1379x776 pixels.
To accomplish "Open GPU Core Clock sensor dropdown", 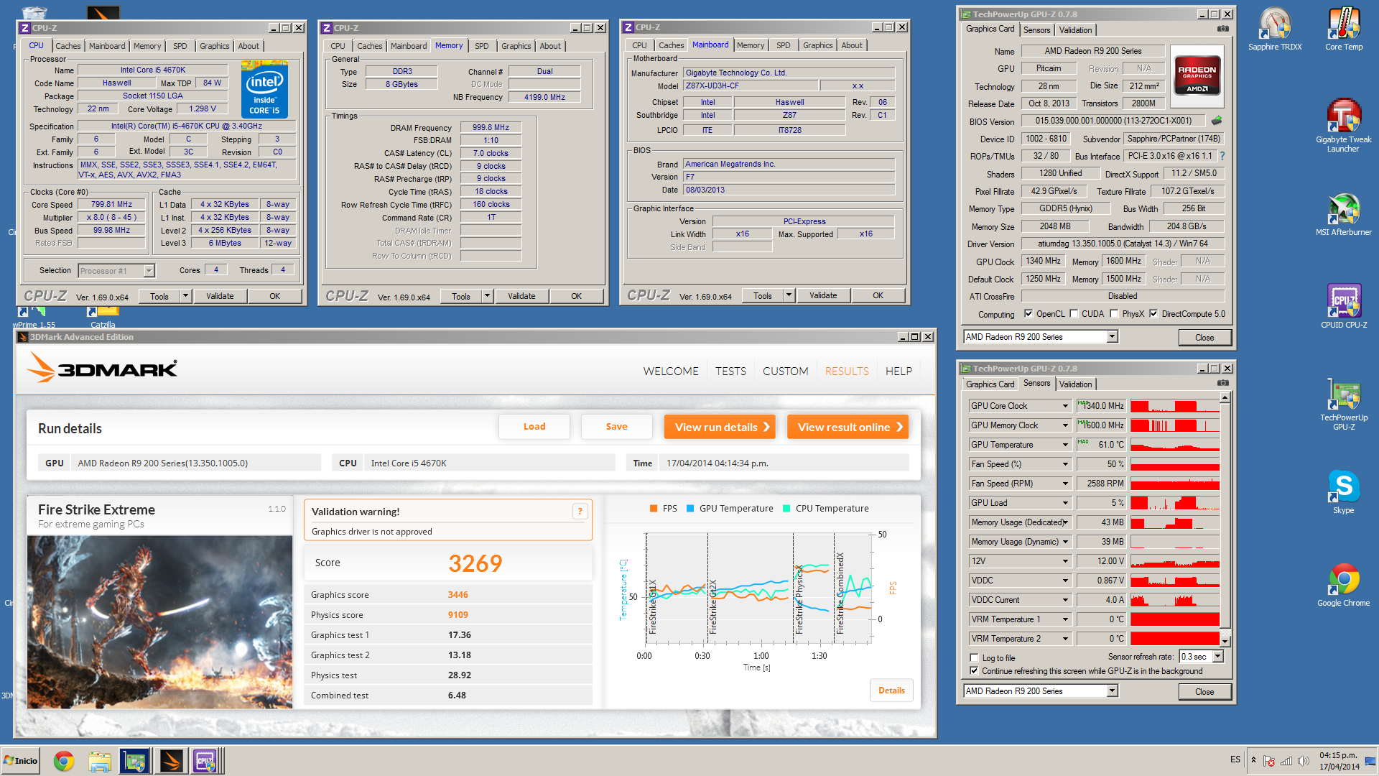I will click(x=1065, y=406).
